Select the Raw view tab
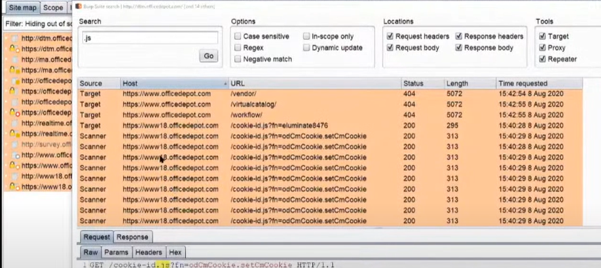601x268 pixels. [91, 252]
